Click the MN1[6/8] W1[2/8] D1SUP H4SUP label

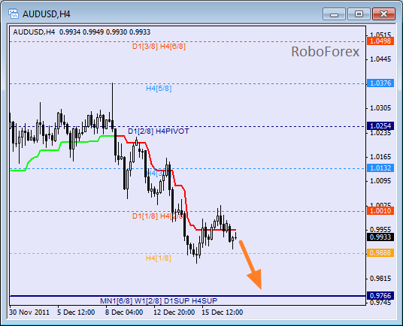[x=159, y=300]
